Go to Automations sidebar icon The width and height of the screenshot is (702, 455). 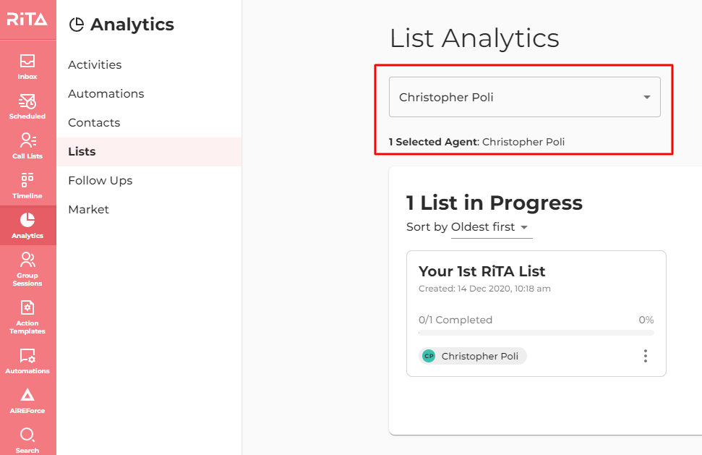27,361
